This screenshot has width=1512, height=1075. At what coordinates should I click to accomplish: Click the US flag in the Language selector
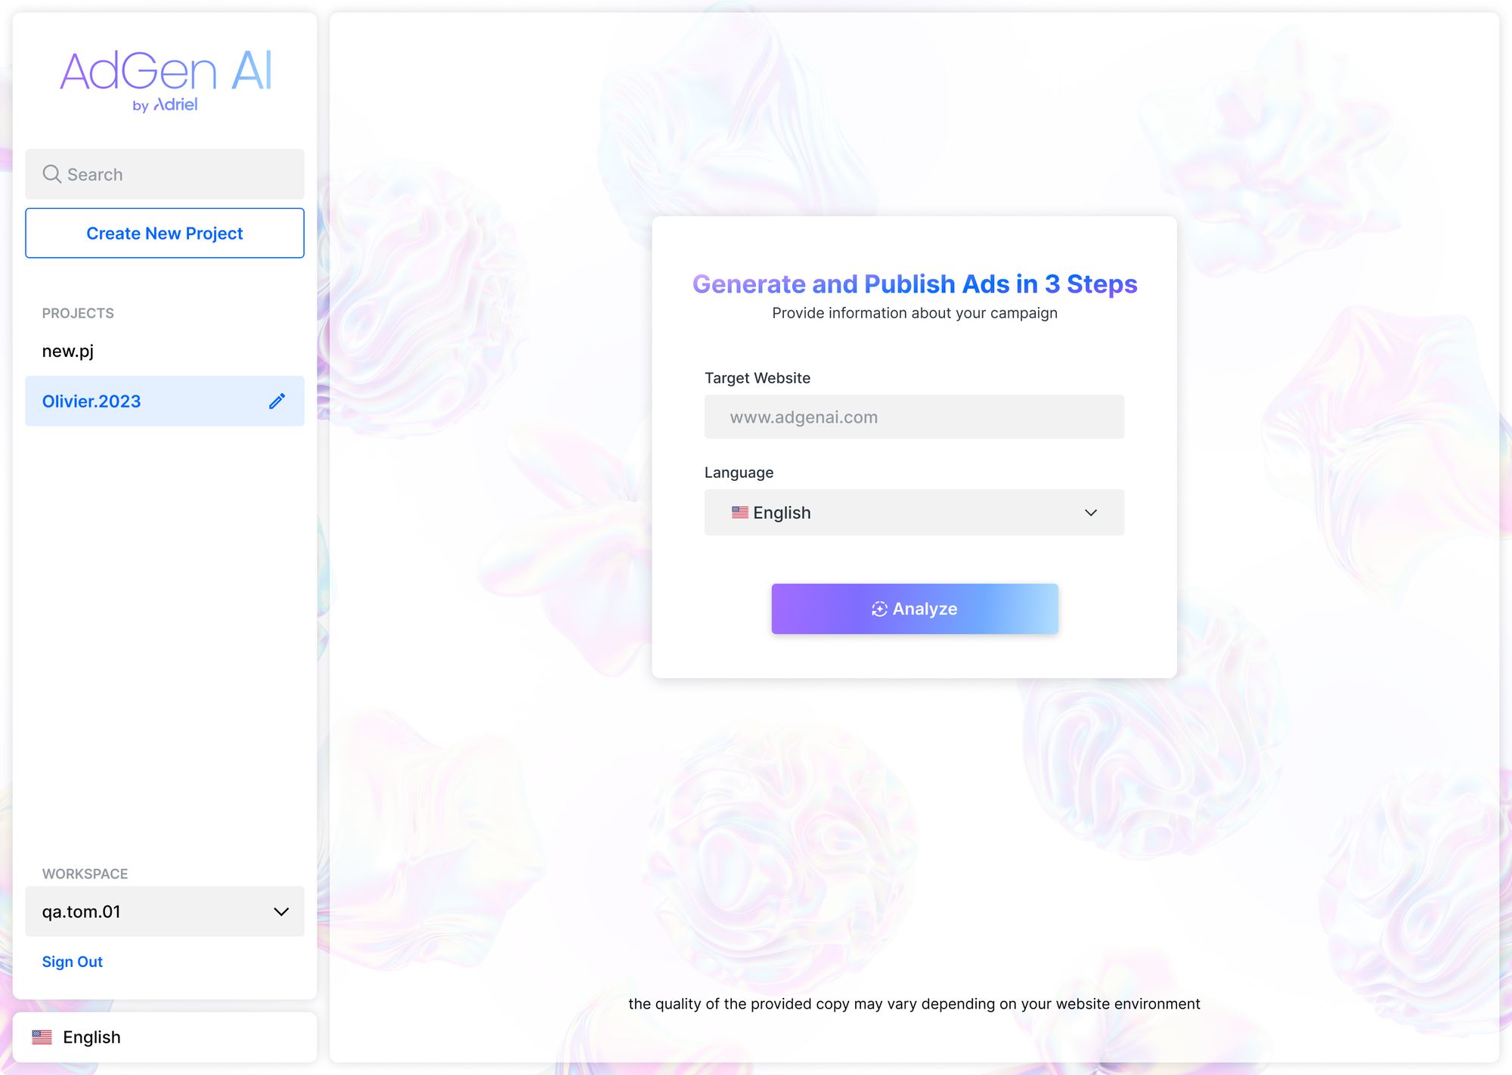tap(739, 512)
